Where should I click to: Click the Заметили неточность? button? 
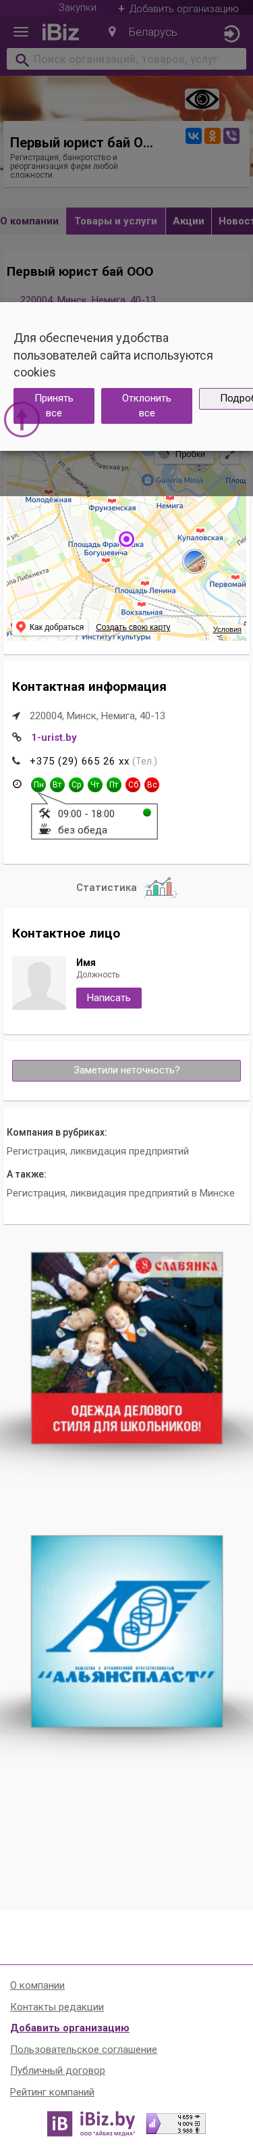point(126,1070)
